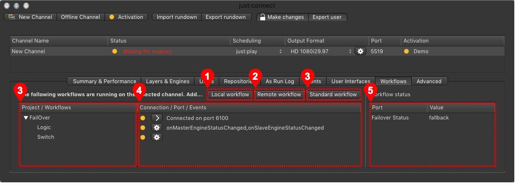Click Import rundown
Screen dimensions: 524x192
click(x=177, y=17)
